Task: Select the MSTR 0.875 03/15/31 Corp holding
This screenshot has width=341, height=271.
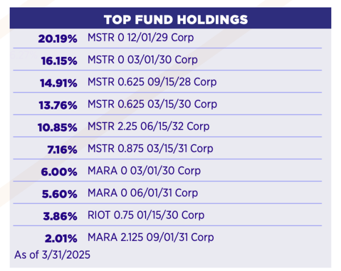Action: pos(151,149)
